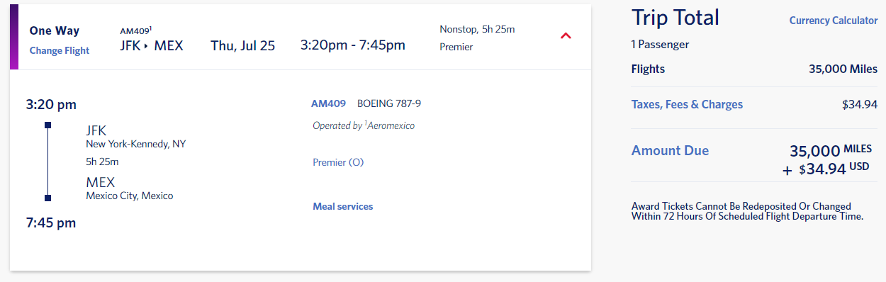Click the MEX arrival square marker on the timeline
Screen dimensions: 886x282
[47, 198]
